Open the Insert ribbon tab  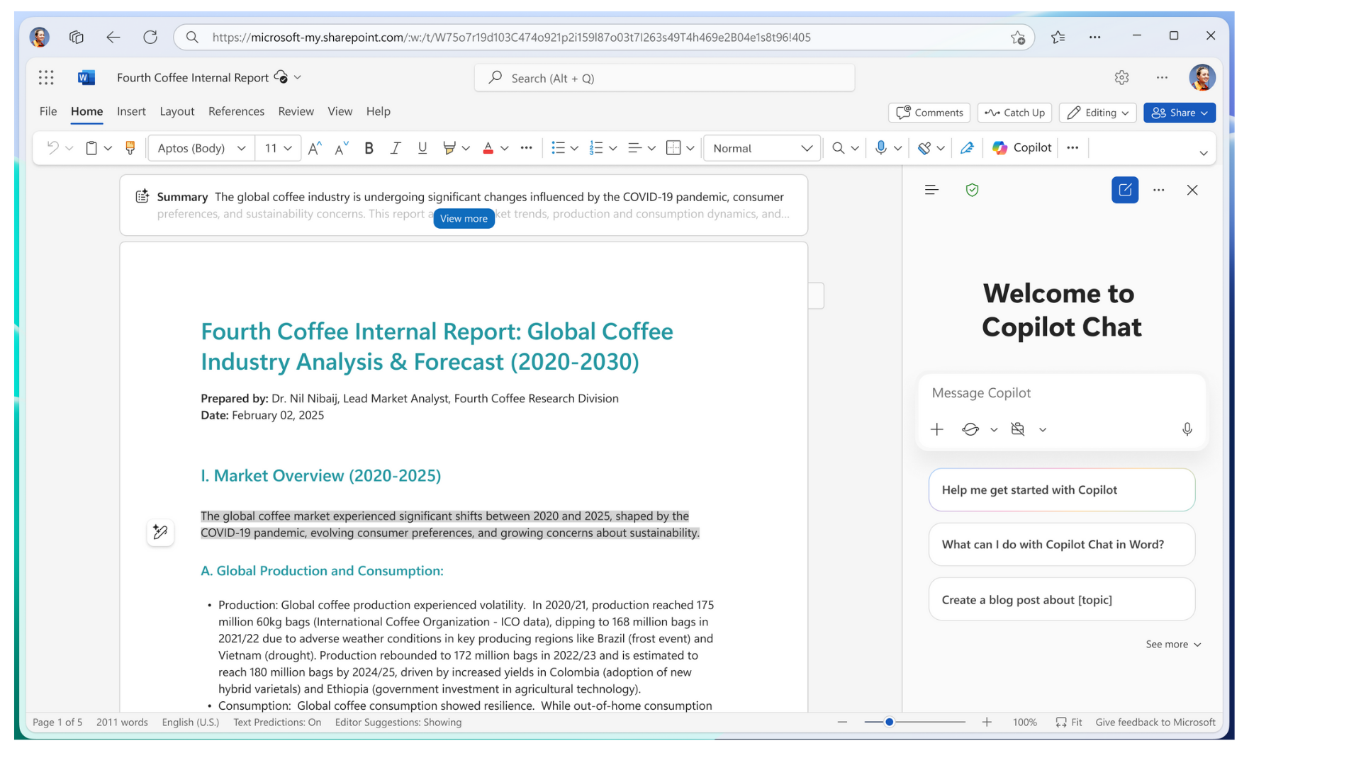131,111
